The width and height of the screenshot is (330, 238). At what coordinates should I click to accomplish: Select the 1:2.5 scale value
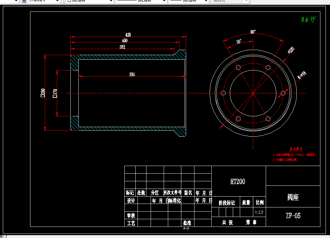259,212
